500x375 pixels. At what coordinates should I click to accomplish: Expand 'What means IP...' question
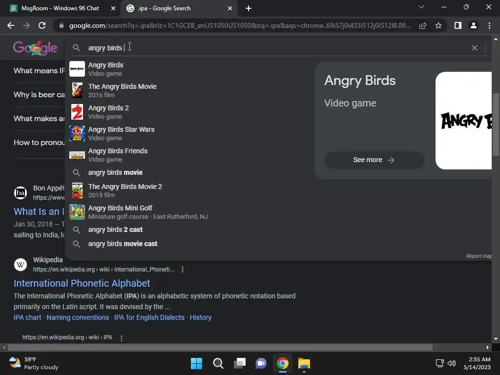tap(39, 71)
